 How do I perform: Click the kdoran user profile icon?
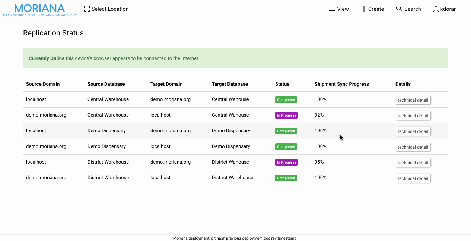pyautogui.click(x=436, y=9)
